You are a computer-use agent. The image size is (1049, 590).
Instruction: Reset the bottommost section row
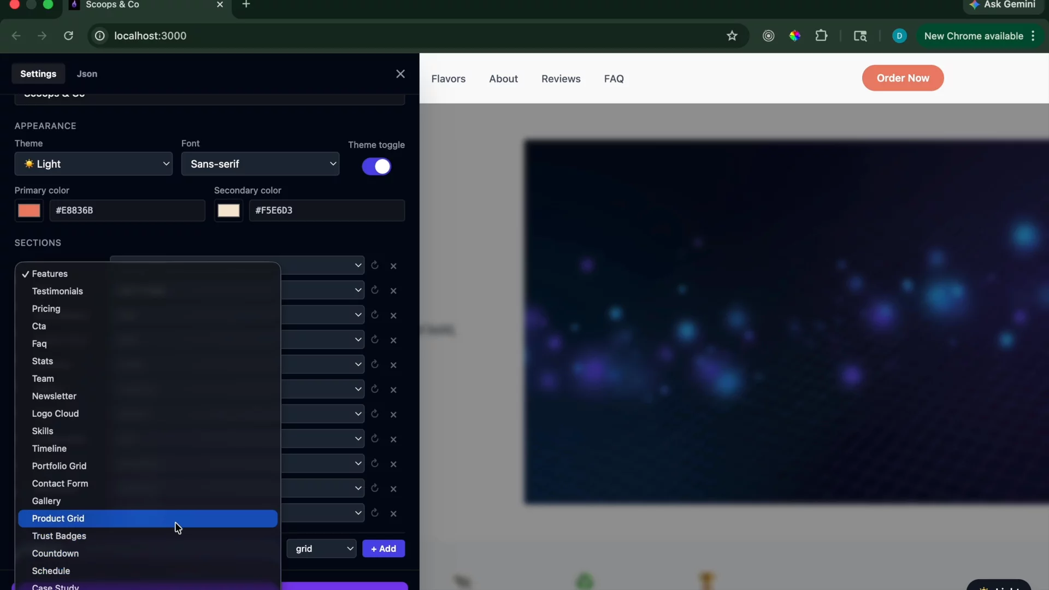pyautogui.click(x=375, y=513)
